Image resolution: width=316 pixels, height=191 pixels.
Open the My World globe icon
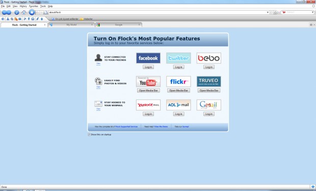(3, 19)
